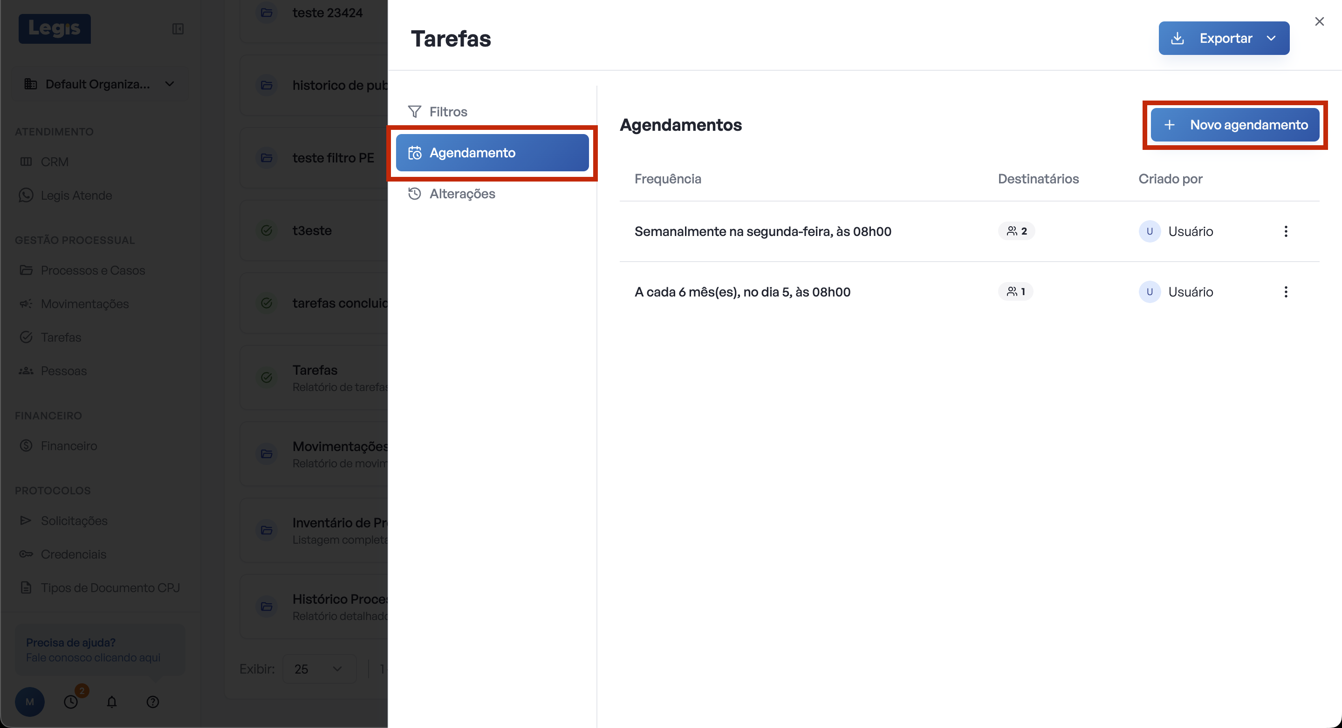Open options for the 6-month schedule
Screen dimensions: 1342x728
[x=1286, y=292]
